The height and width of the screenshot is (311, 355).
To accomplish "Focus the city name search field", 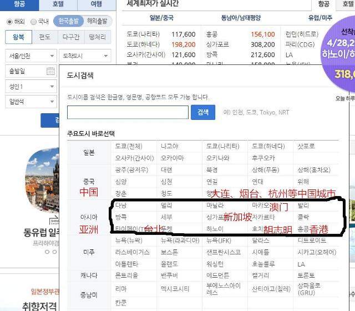I will pyautogui.click(x=128, y=112).
